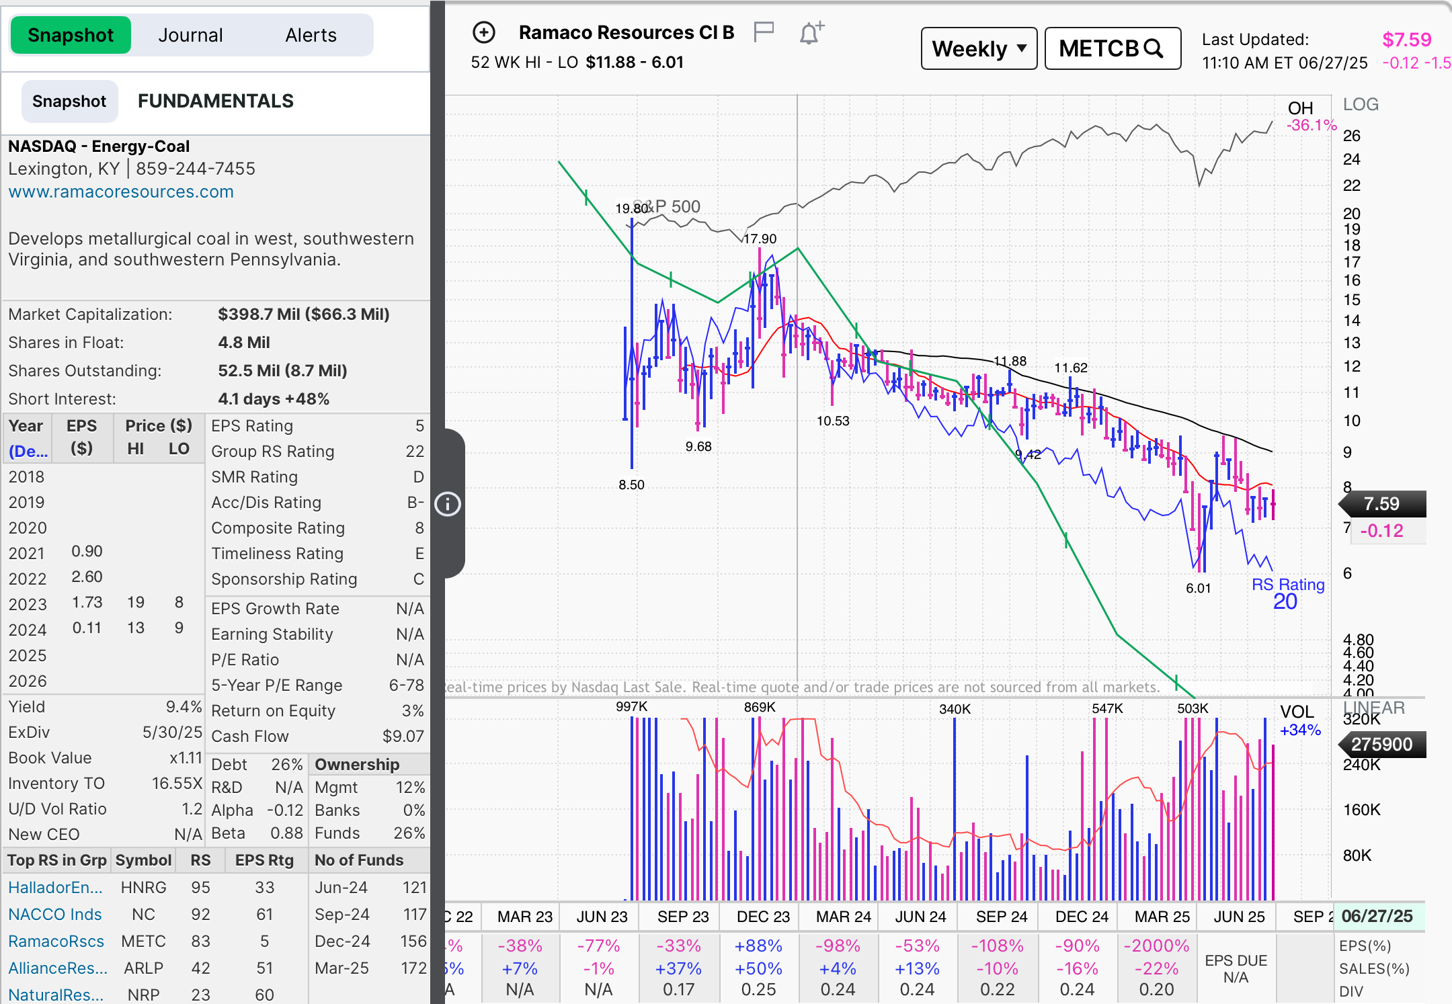Click the VOL +34% label

click(1300, 721)
